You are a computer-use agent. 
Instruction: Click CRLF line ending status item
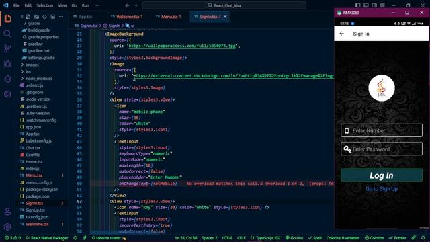coord(241,238)
